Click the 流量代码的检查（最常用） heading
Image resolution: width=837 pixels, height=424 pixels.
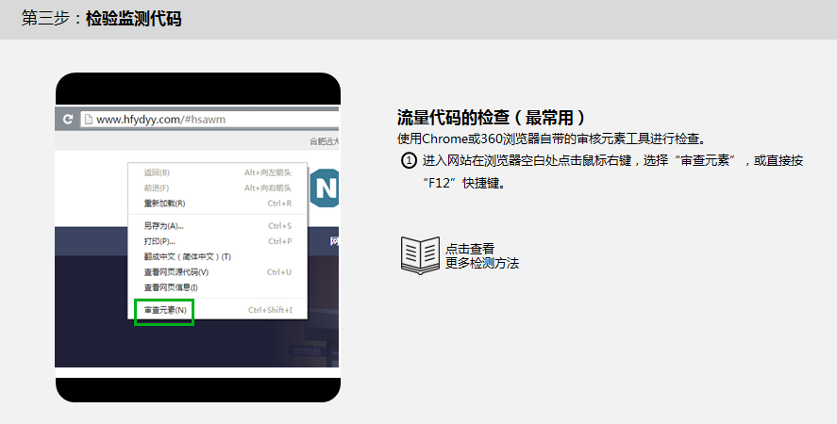tap(492, 118)
